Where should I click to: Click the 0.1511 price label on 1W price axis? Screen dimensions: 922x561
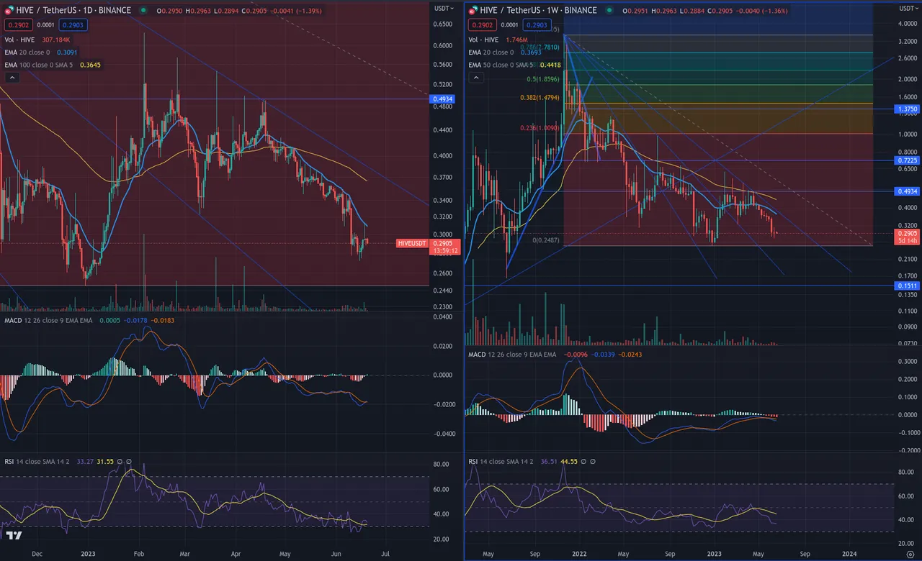click(x=908, y=286)
